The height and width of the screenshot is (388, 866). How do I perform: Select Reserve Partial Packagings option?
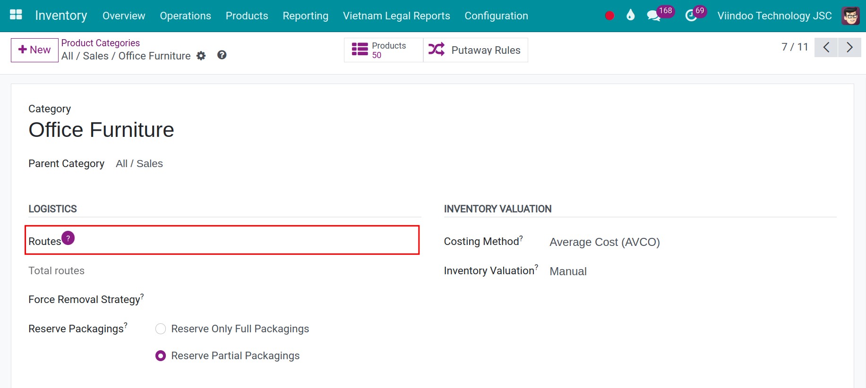tap(161, 355)
